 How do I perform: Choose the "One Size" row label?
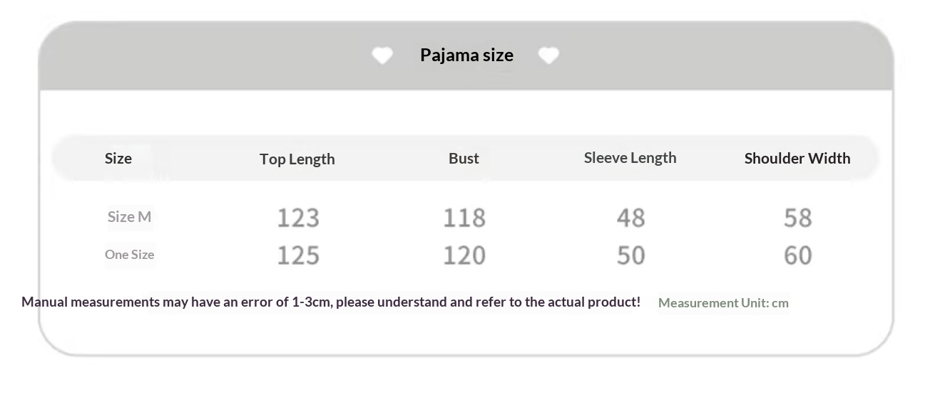129,254
